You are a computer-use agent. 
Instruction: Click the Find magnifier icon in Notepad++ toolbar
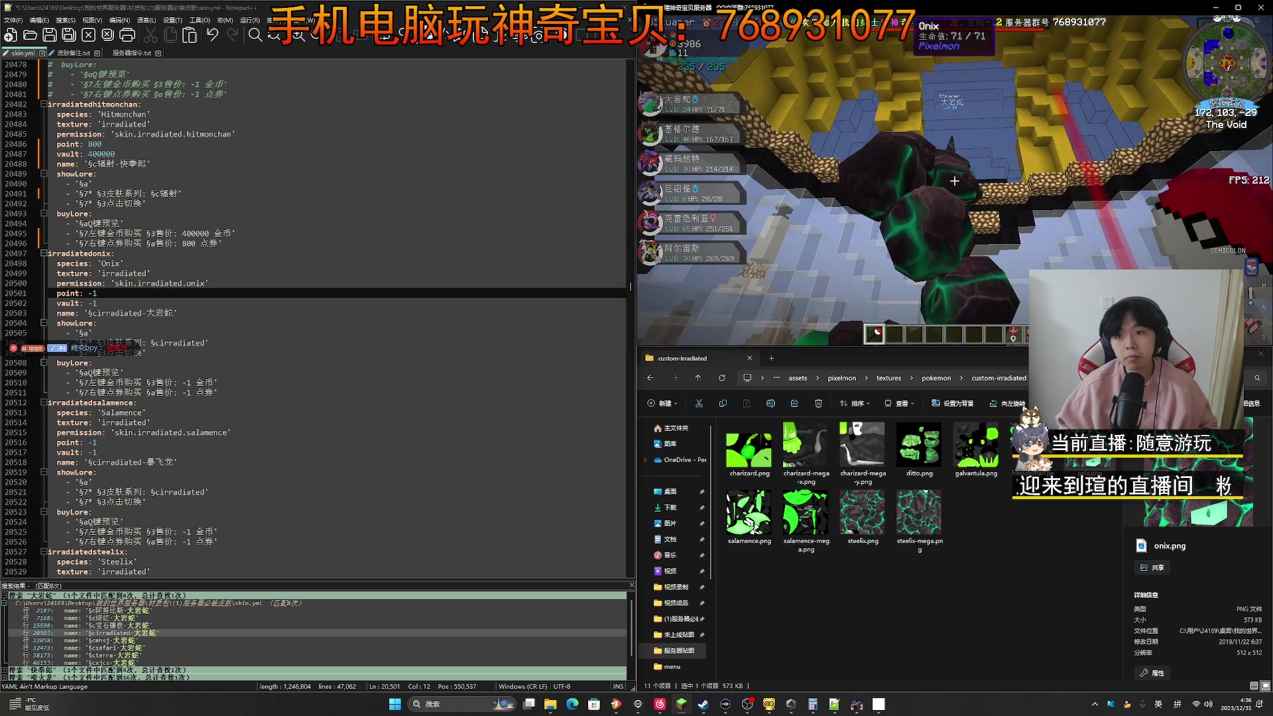point(255,35)
